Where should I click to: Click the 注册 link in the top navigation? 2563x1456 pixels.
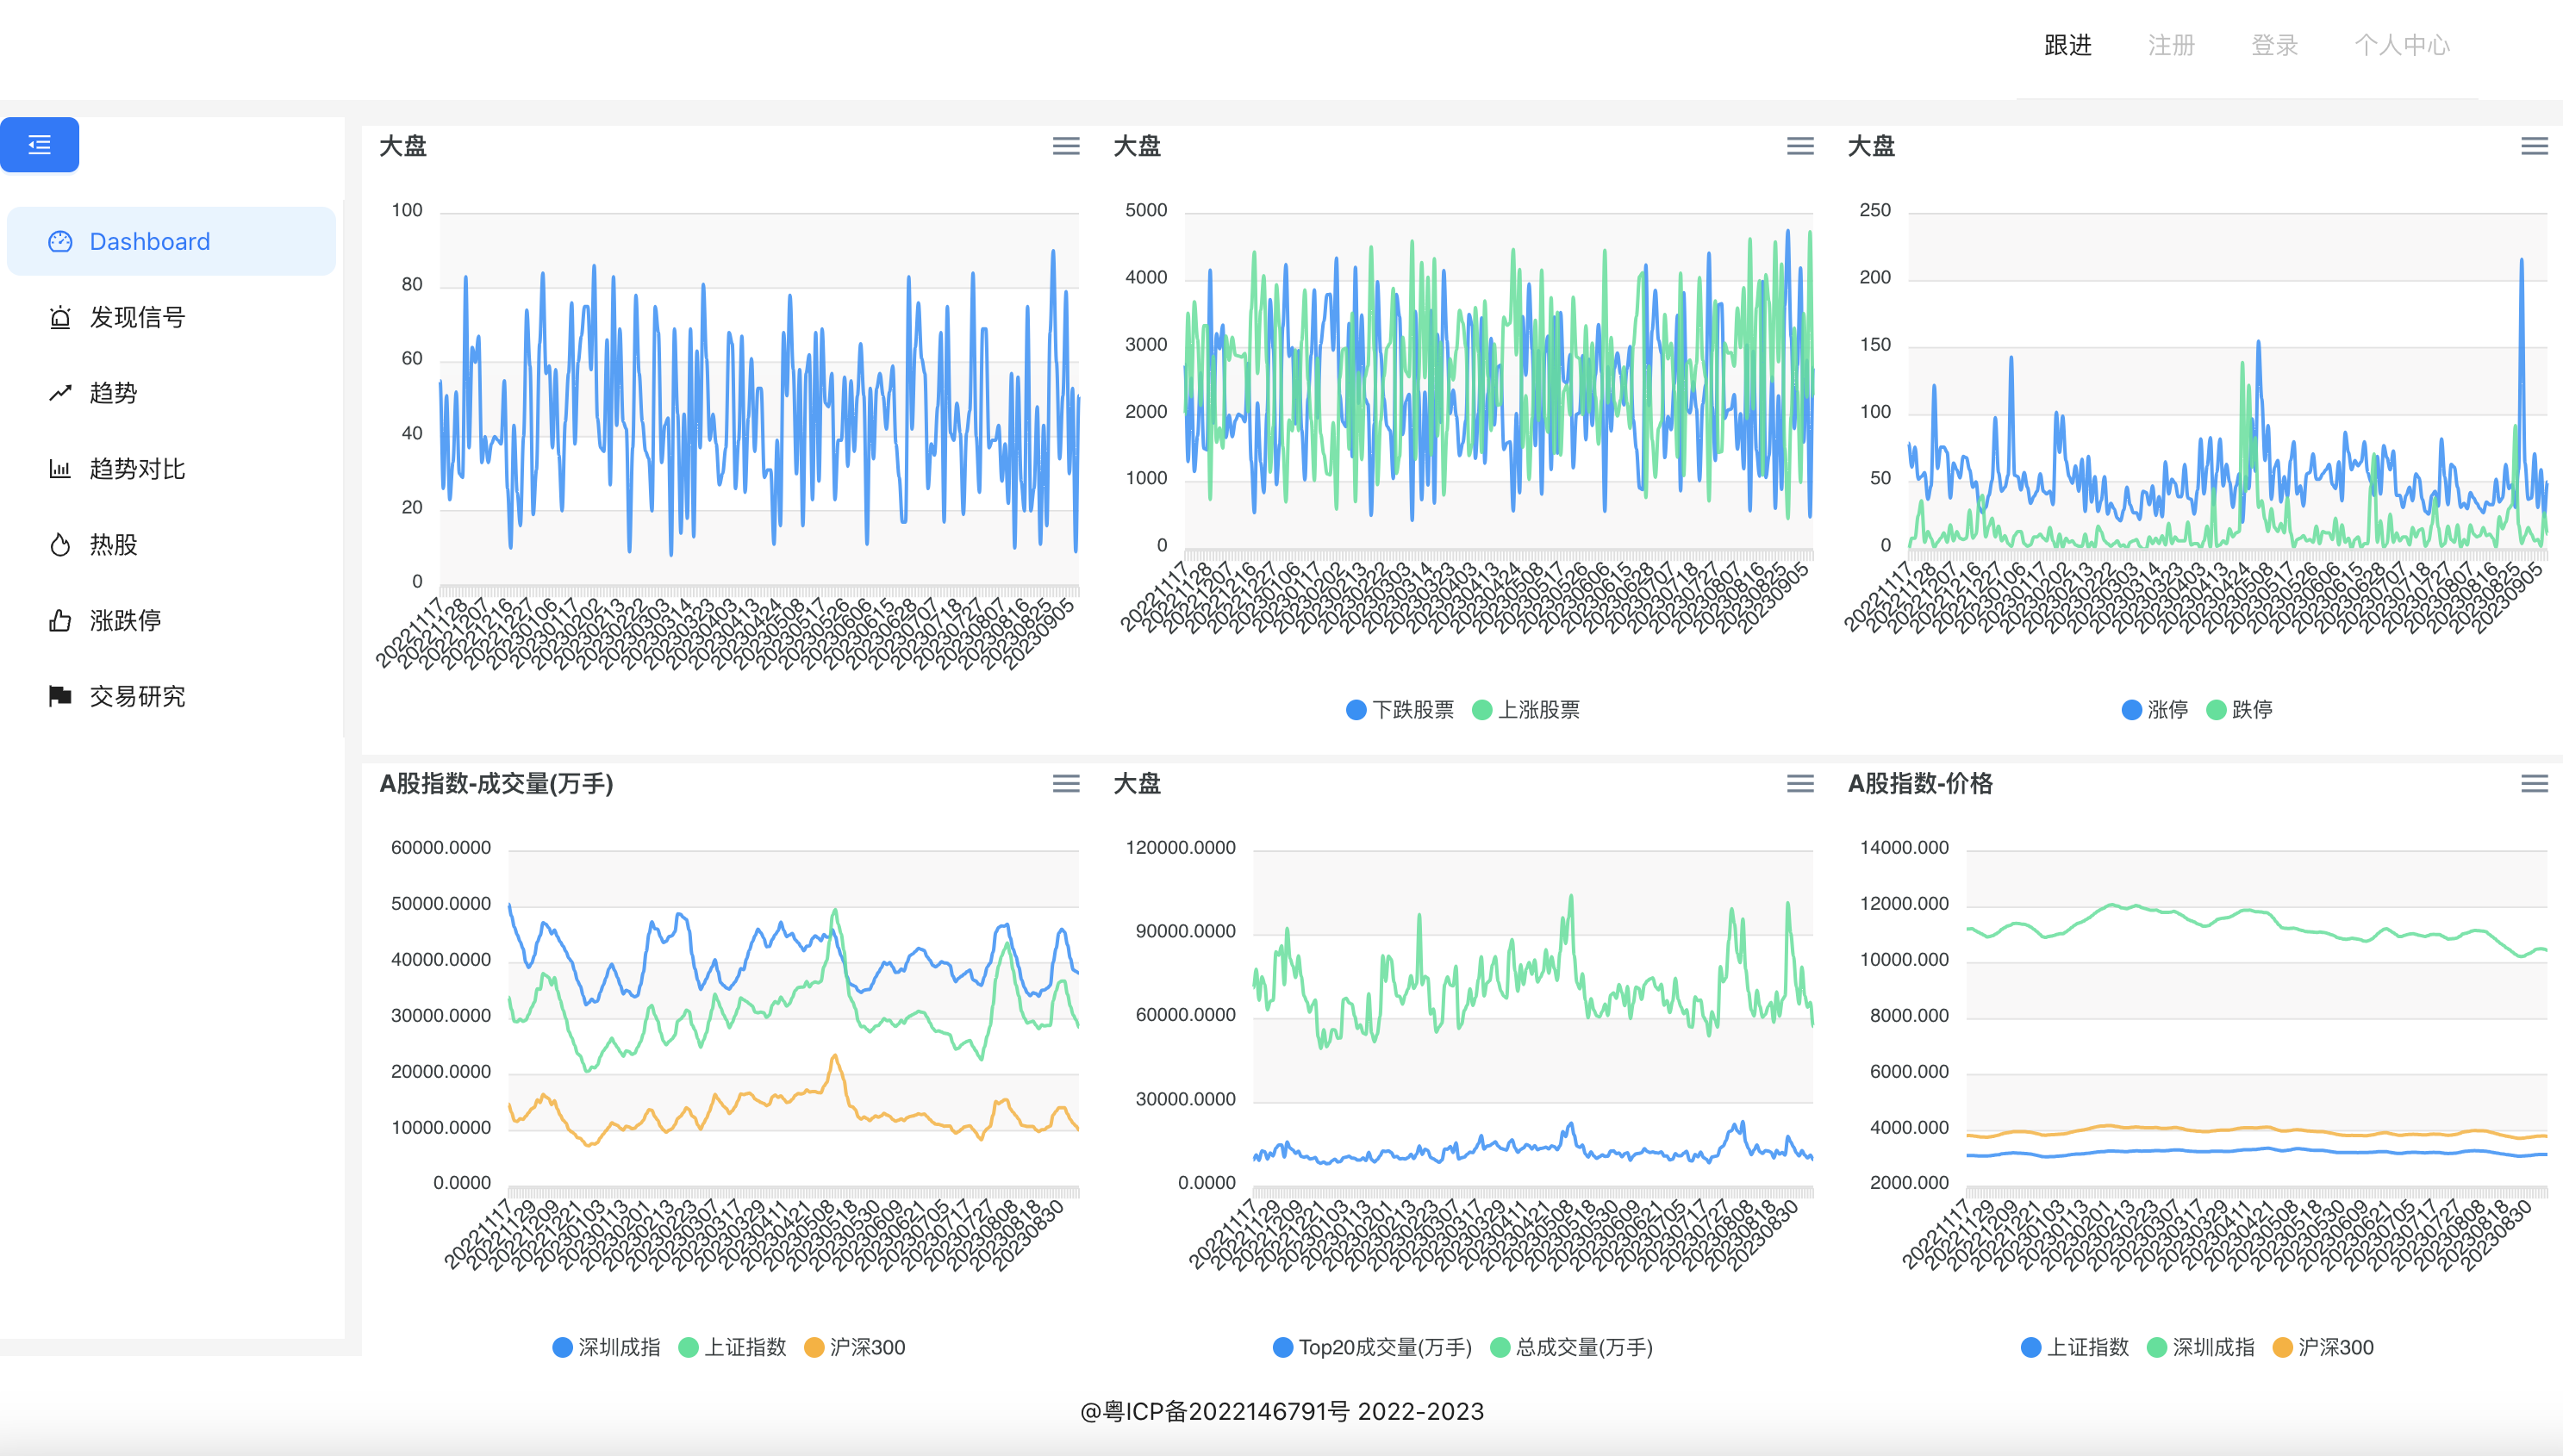(2171, 45)
